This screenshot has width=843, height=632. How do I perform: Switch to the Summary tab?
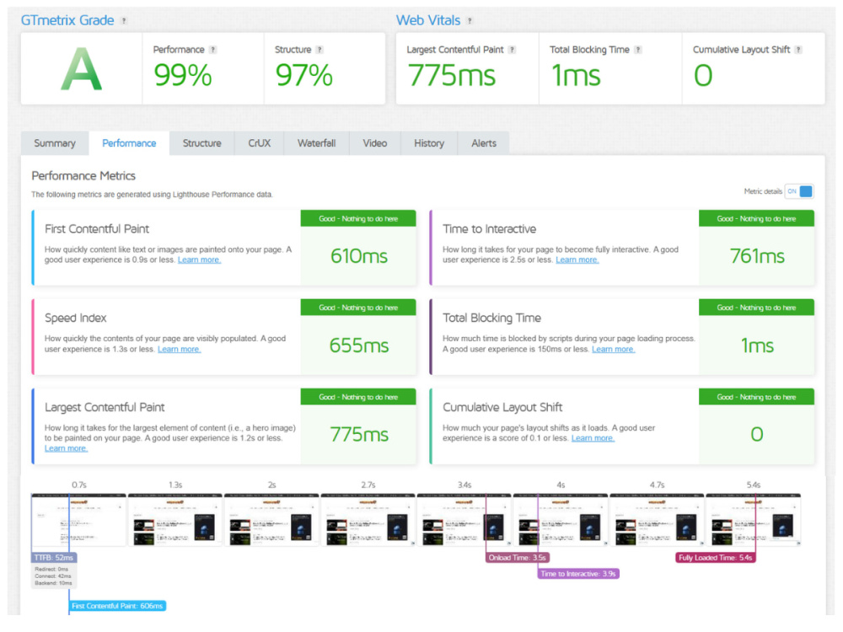(55, 143)
